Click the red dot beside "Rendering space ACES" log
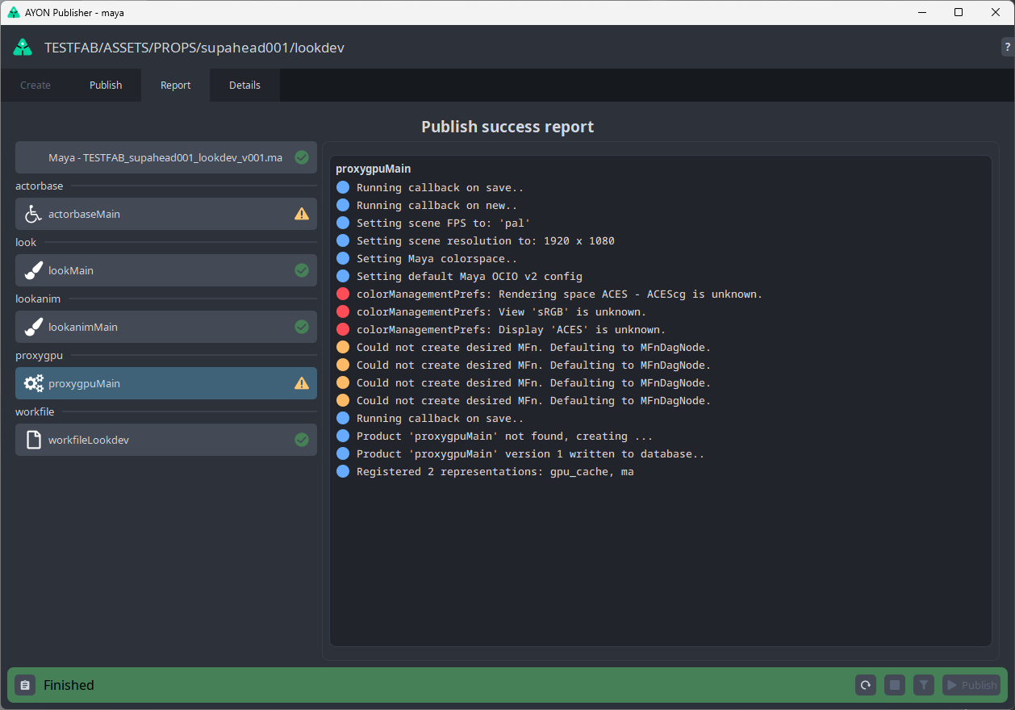The image size is (1015, 710). (343, 294)
